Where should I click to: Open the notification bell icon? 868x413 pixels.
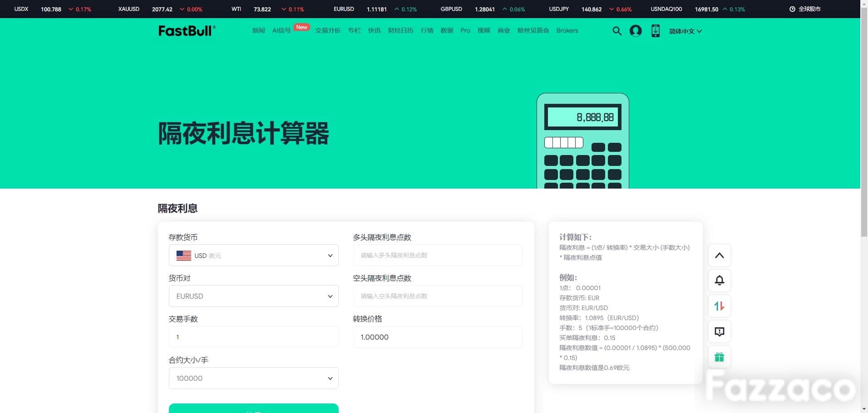(720, 281)
